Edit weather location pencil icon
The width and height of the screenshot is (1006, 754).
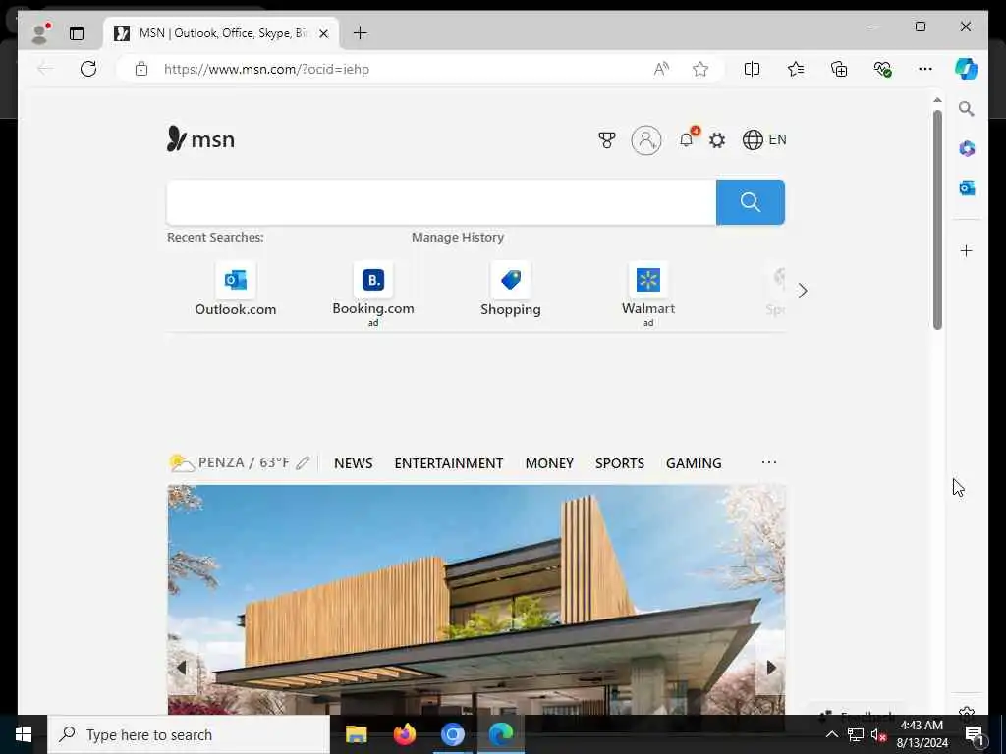click(303, 463)
